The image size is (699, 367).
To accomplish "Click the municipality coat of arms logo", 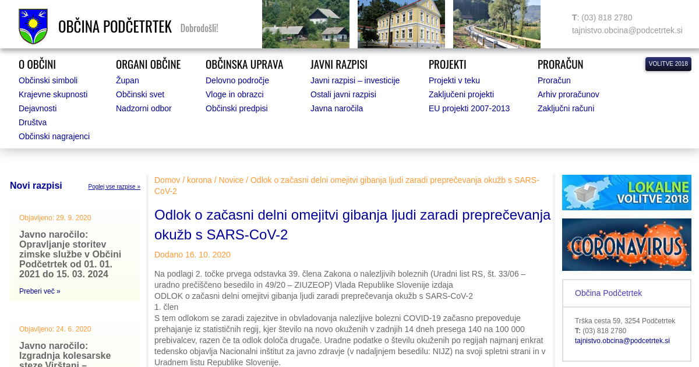I will tap(33, 26).
